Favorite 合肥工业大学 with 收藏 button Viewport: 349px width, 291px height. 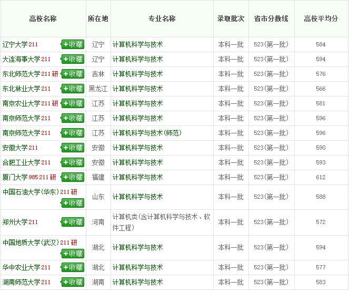(73, 162)
